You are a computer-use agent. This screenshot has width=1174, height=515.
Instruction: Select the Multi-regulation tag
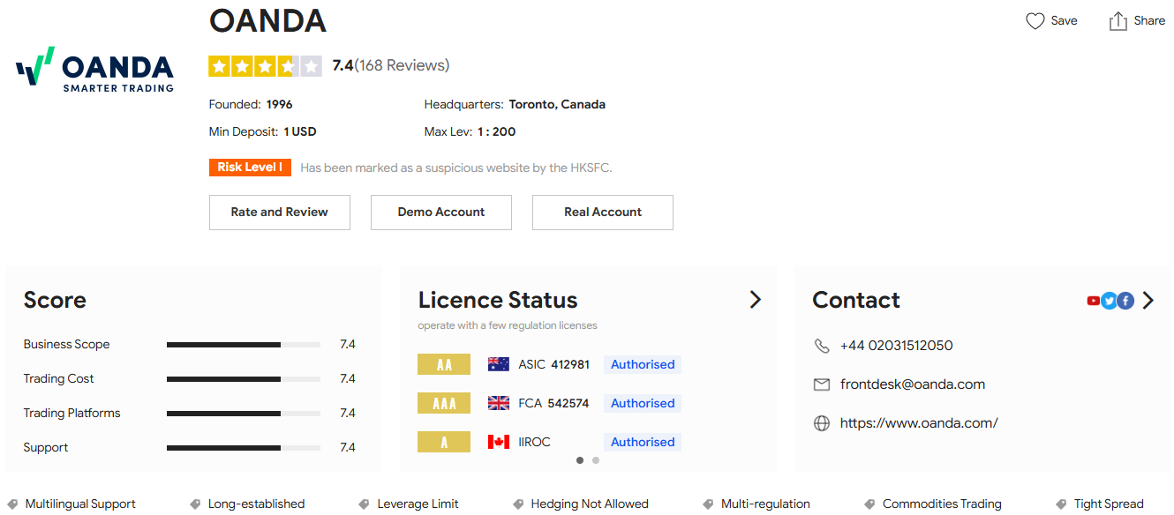764,504
